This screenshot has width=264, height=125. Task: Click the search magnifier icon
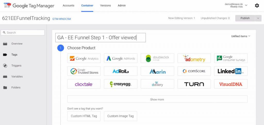[4, 33]
